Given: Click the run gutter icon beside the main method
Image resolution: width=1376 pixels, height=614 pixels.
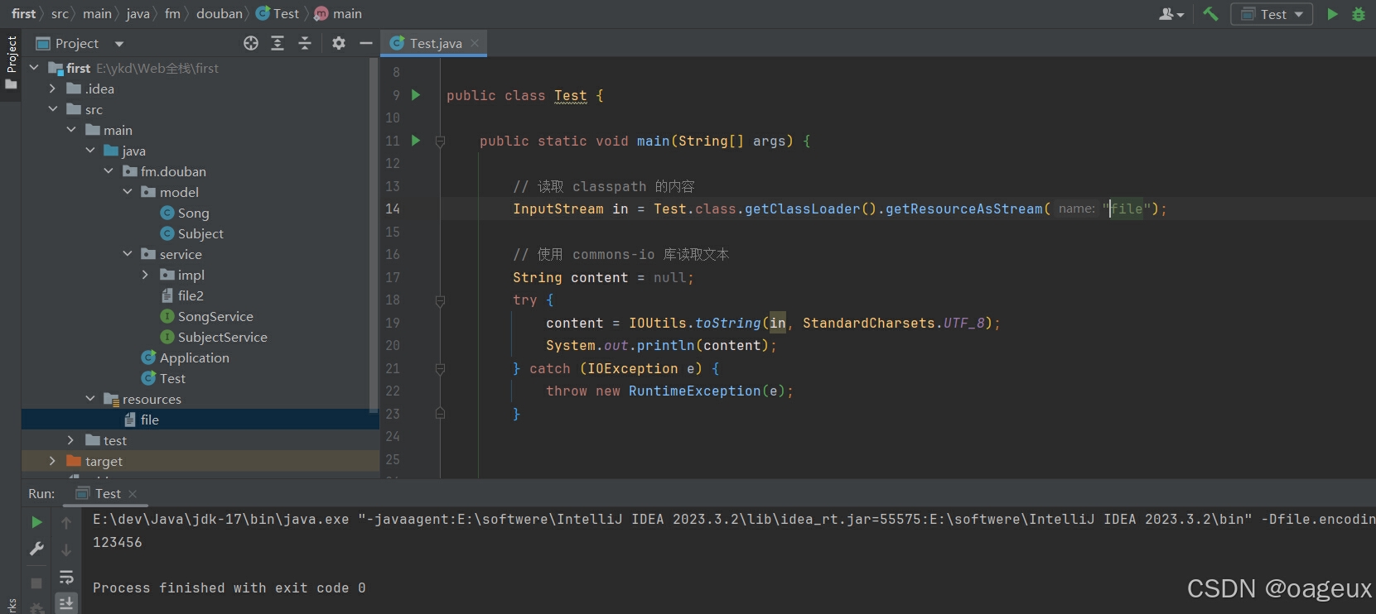Looking at the screenshot, I should (x=416, y=141).
